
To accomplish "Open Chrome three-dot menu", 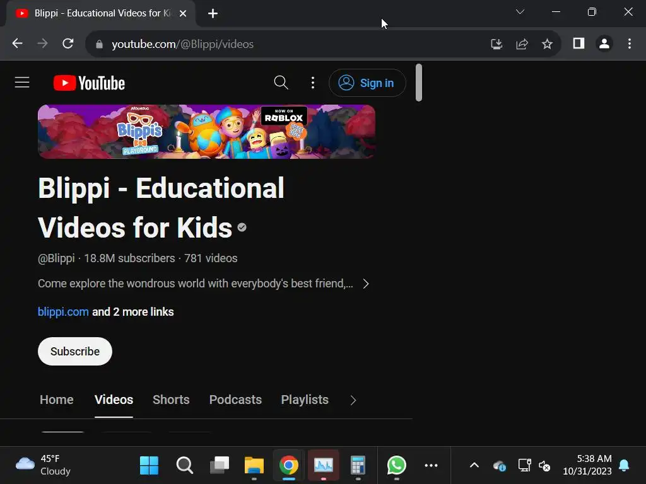I will click(x=630, y=43).
